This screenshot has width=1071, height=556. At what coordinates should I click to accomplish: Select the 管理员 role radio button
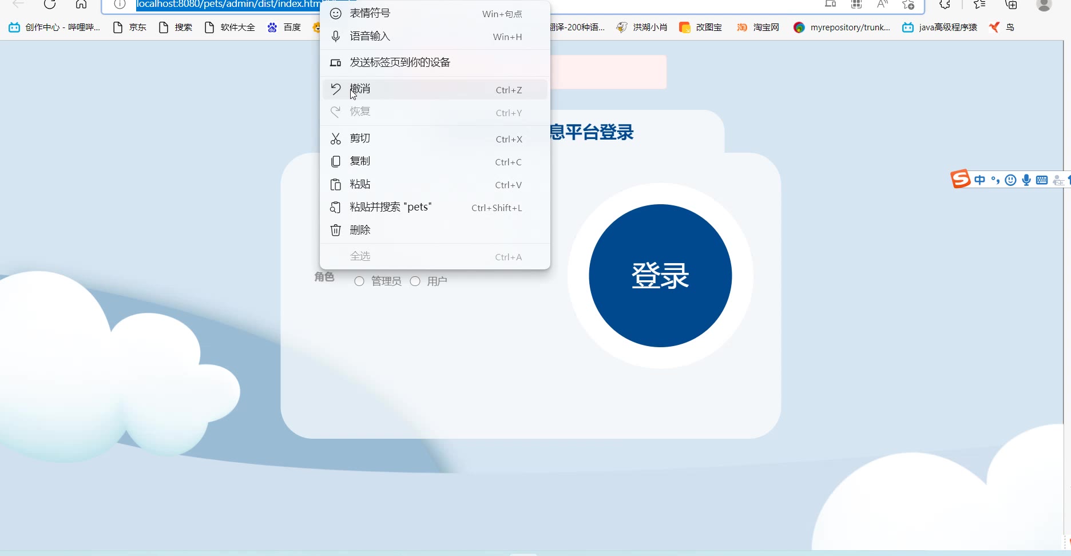coord(359,281)
